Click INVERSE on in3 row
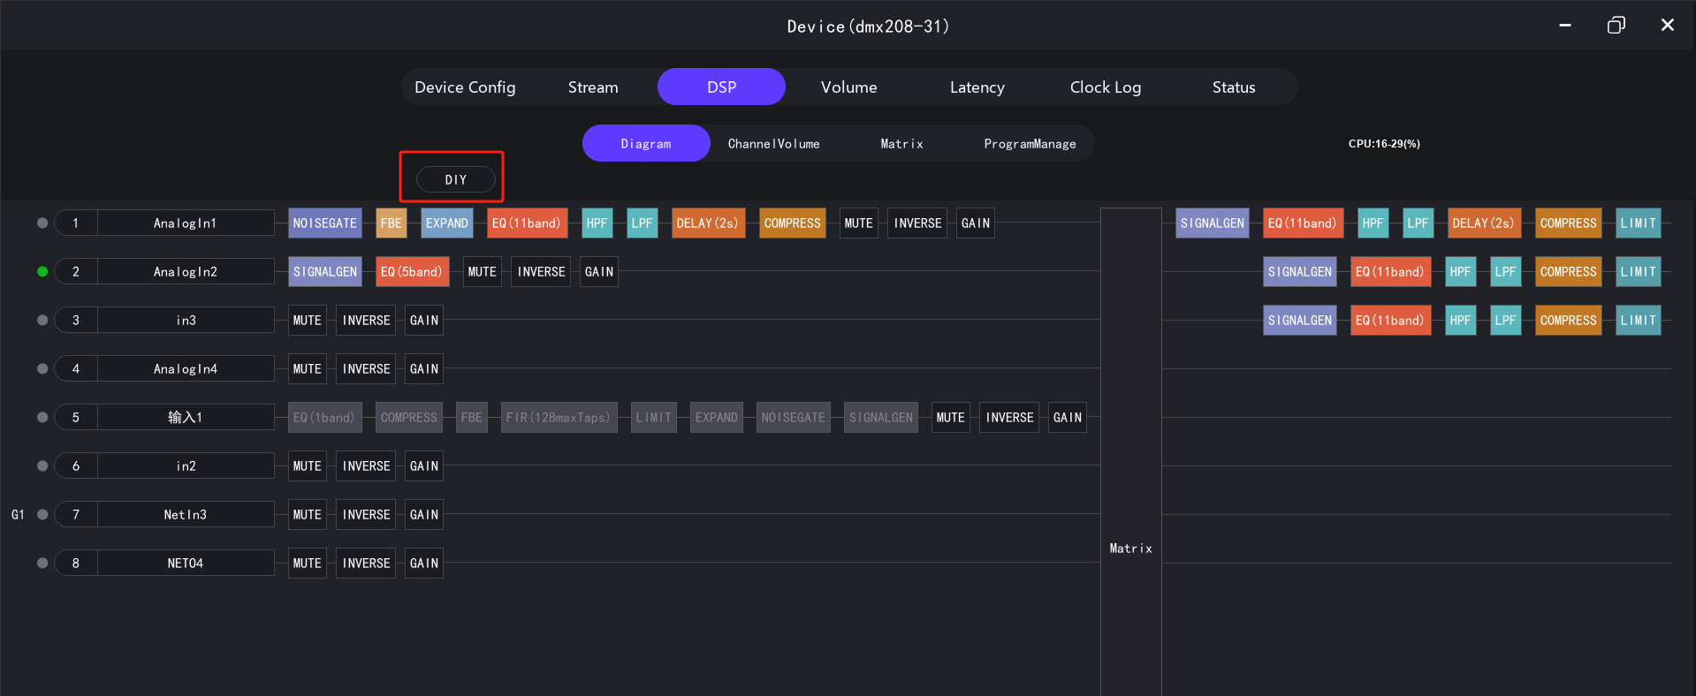 (367, 321)
